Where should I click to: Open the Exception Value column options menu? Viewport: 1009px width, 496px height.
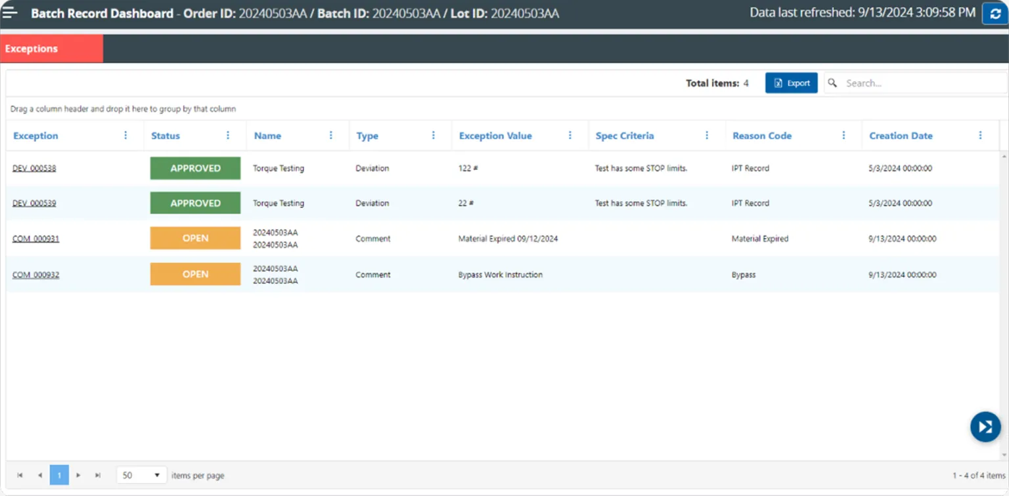click(570, 136)
